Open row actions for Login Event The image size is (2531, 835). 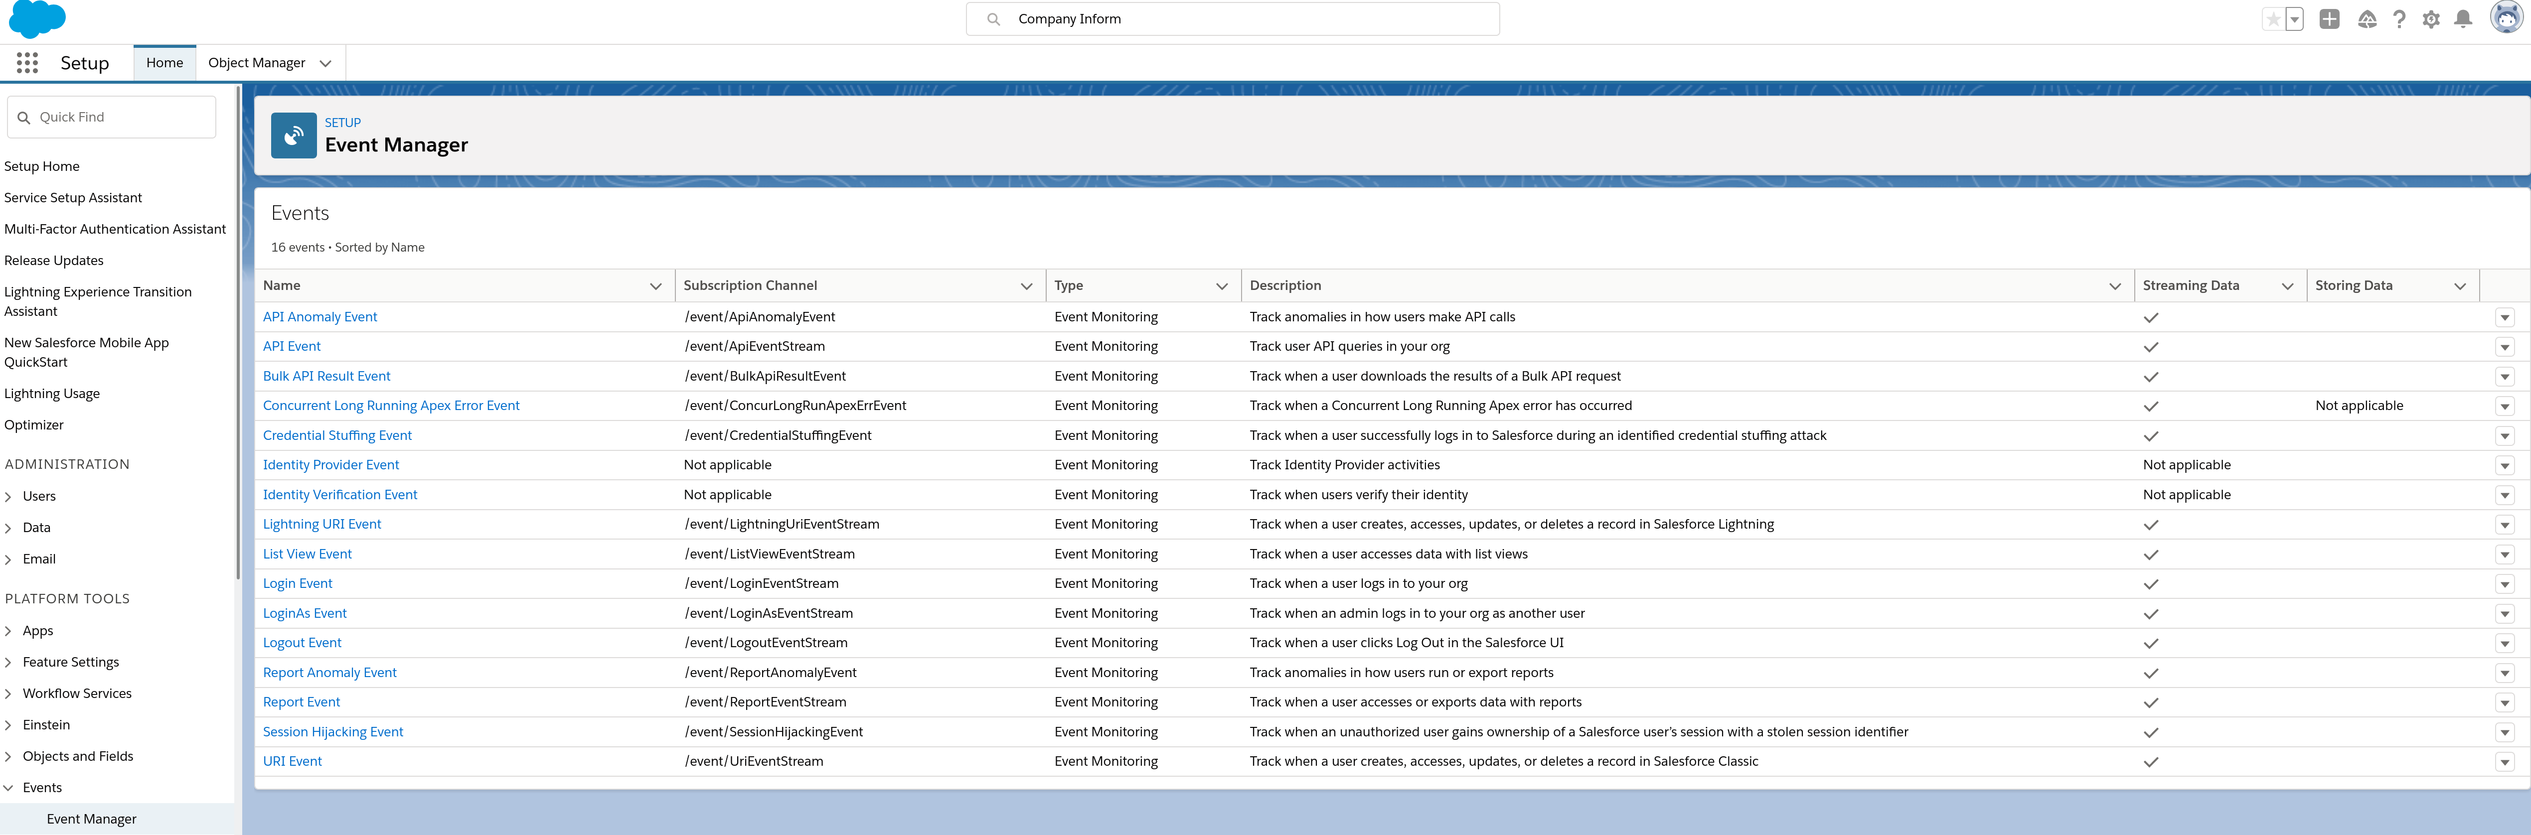2505,583
